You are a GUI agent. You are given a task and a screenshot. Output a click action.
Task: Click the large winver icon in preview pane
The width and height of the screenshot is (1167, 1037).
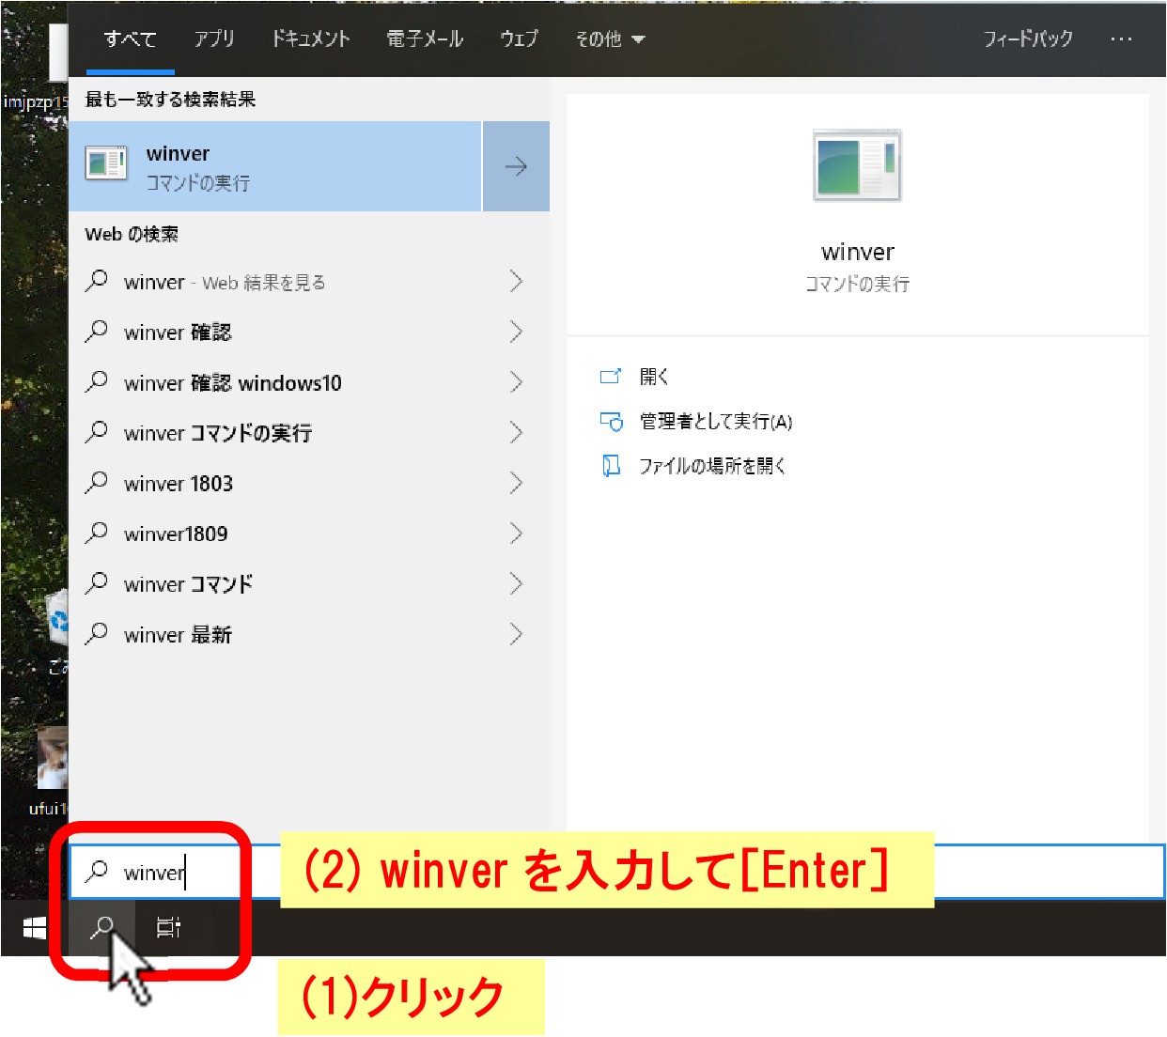point(857,166)
